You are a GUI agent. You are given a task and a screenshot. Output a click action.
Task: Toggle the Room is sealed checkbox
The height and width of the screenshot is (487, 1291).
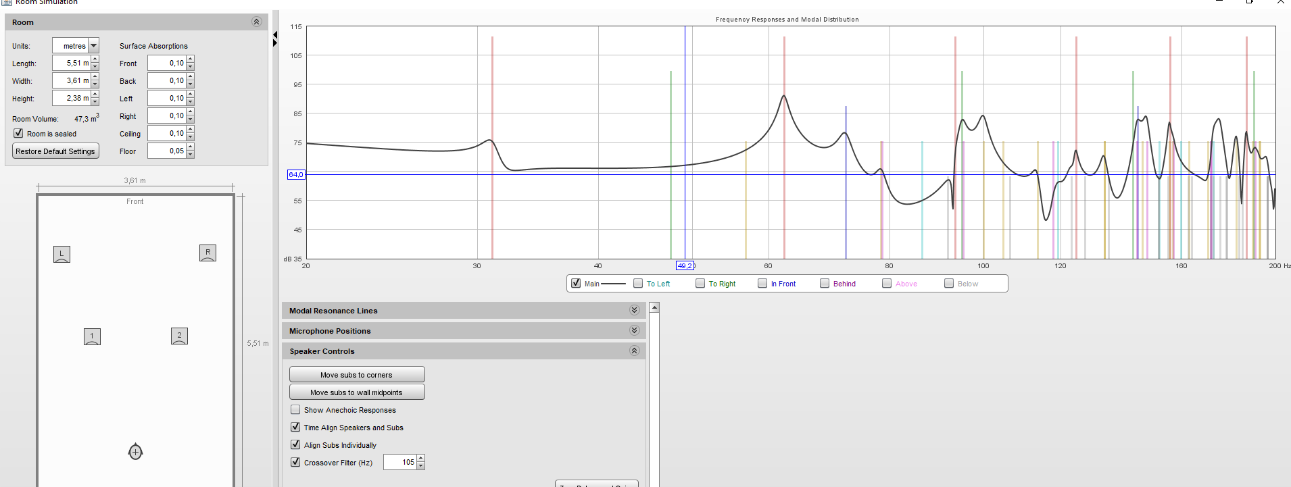(x=19, y=134)
